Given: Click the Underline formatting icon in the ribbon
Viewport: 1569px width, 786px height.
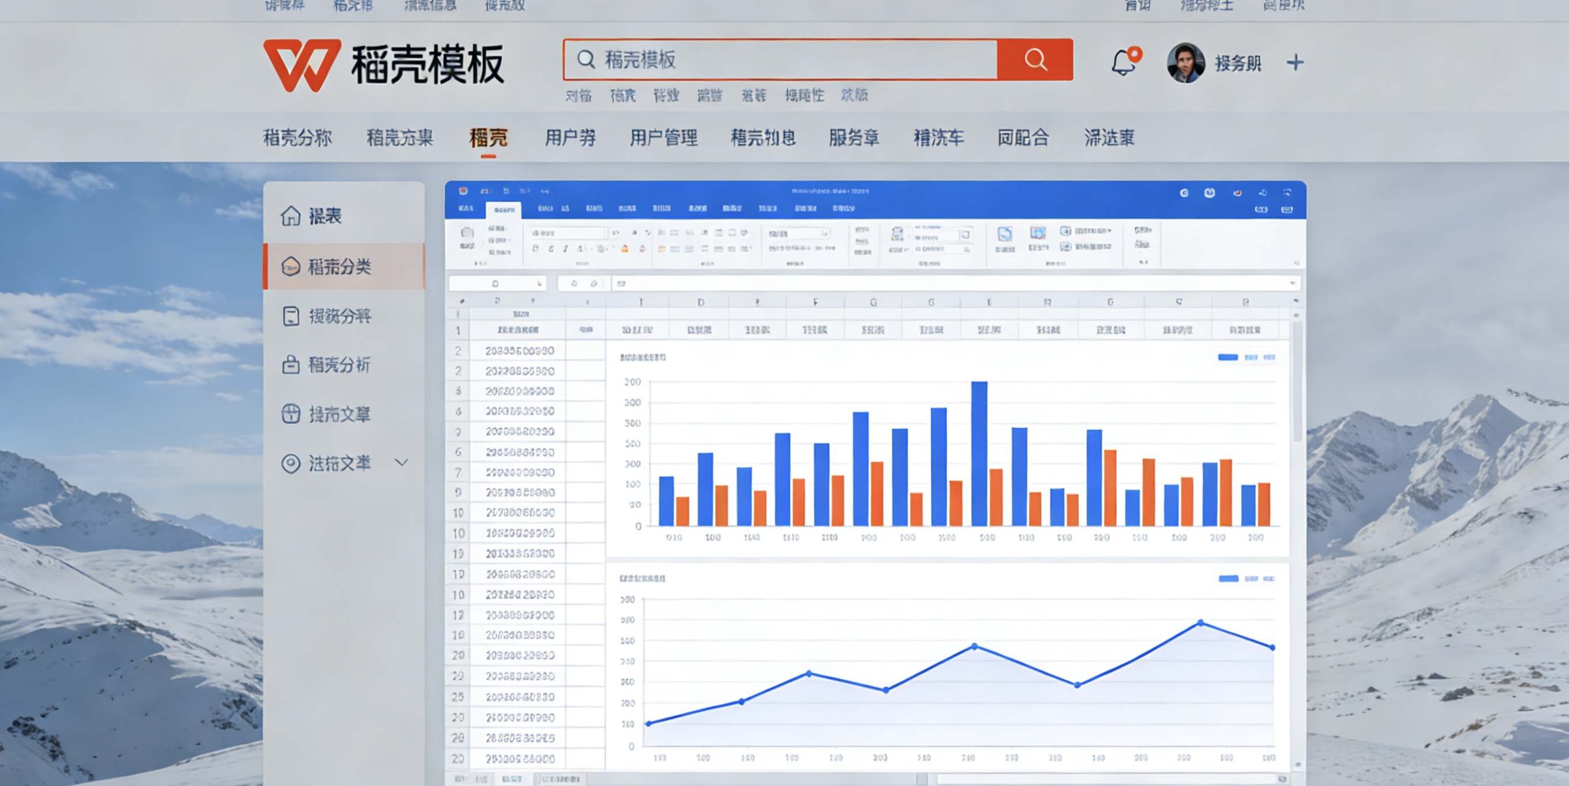Looking at the screenshot, I should (581, 250).
